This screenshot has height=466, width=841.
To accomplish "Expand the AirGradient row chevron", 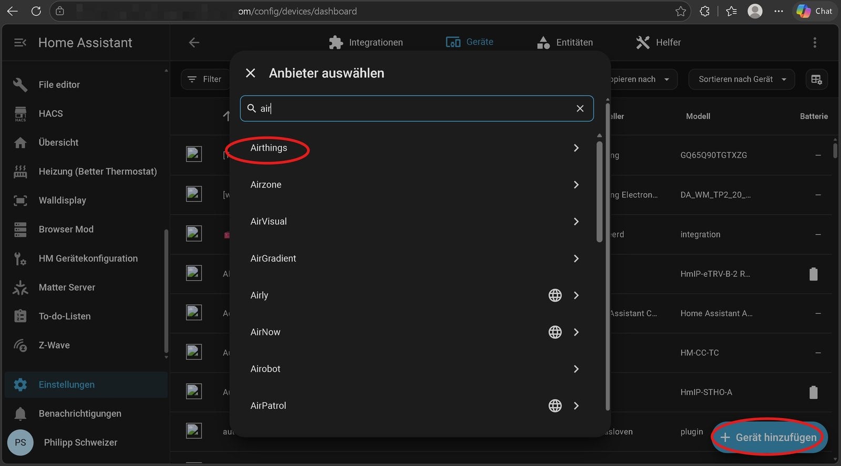I will [576, 258].
